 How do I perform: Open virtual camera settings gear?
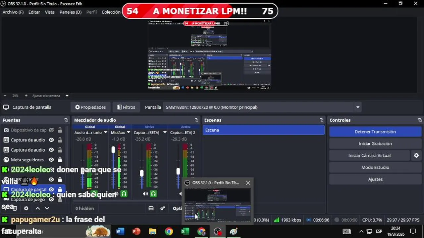pos(416,155)
